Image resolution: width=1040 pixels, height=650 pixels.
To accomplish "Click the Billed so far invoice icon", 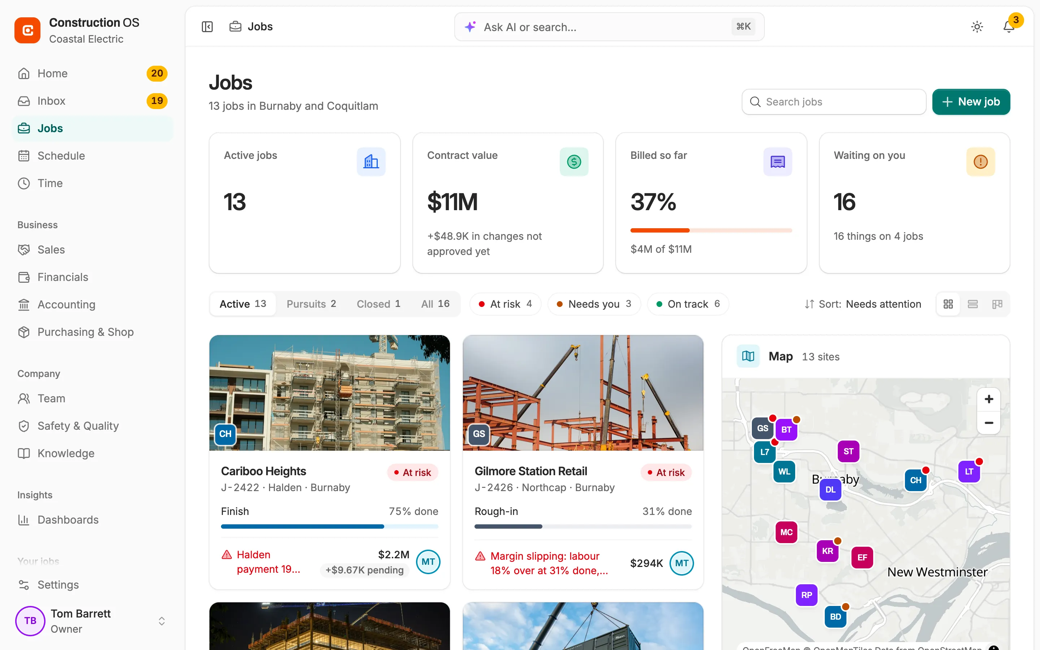I will 777,162.
